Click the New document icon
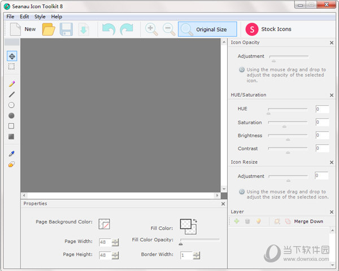The image size is (339, 271). [15, 29]
